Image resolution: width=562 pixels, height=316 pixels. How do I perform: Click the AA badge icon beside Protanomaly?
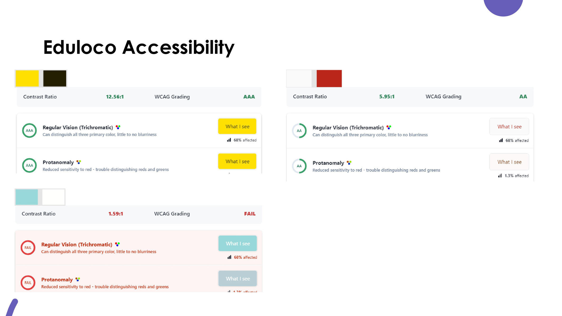[299, 166]
